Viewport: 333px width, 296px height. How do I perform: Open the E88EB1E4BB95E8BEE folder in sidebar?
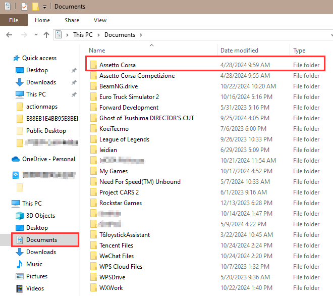(x=52, y=119)
